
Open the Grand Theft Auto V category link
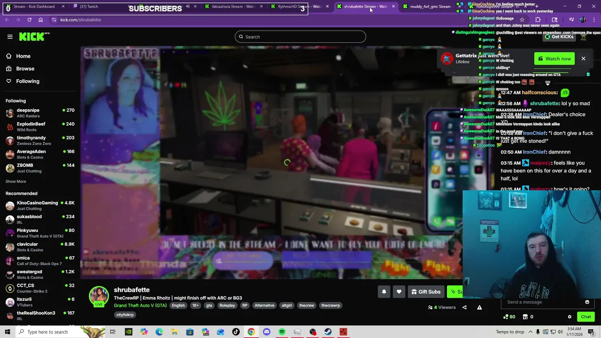[140, 305]
